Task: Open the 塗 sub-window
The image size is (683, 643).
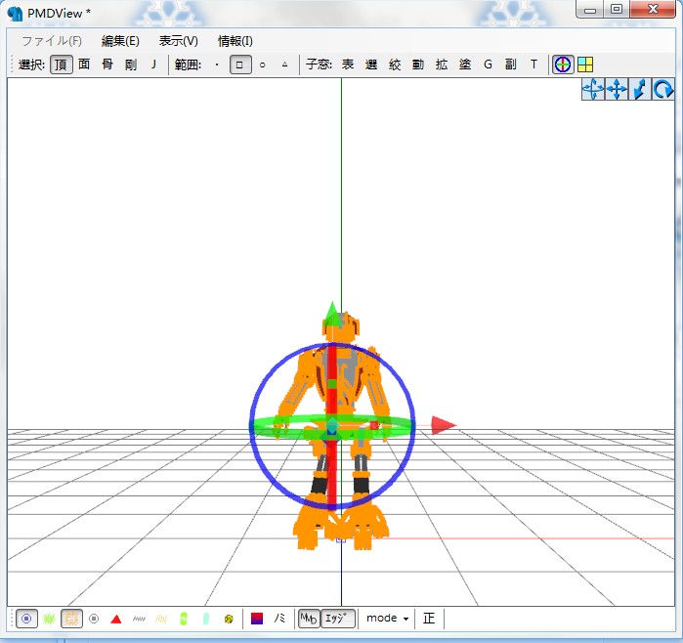Action: coord(465,64)
